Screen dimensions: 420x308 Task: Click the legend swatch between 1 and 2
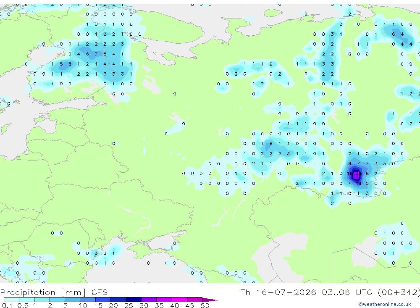tap(42, 300)
